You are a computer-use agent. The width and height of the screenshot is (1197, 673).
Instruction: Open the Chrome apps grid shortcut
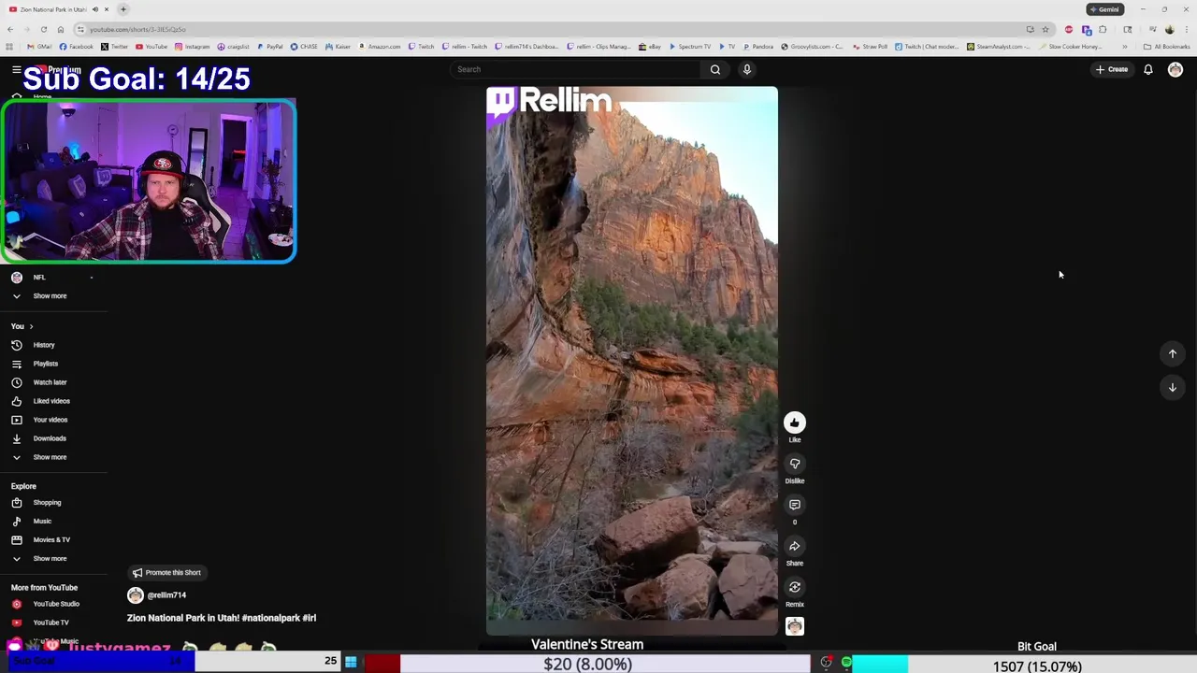(x=9, y=47)
